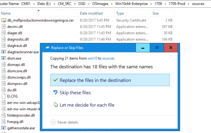
Task: Expand chevron after Data (E:) breadcrumb
Action: pos(54,4)
